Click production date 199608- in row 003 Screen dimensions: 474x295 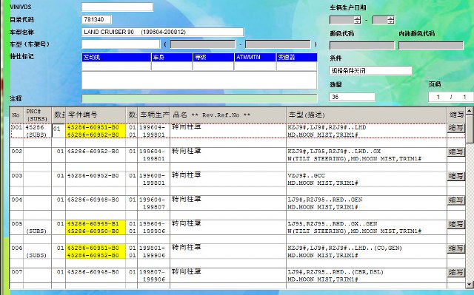152,175
